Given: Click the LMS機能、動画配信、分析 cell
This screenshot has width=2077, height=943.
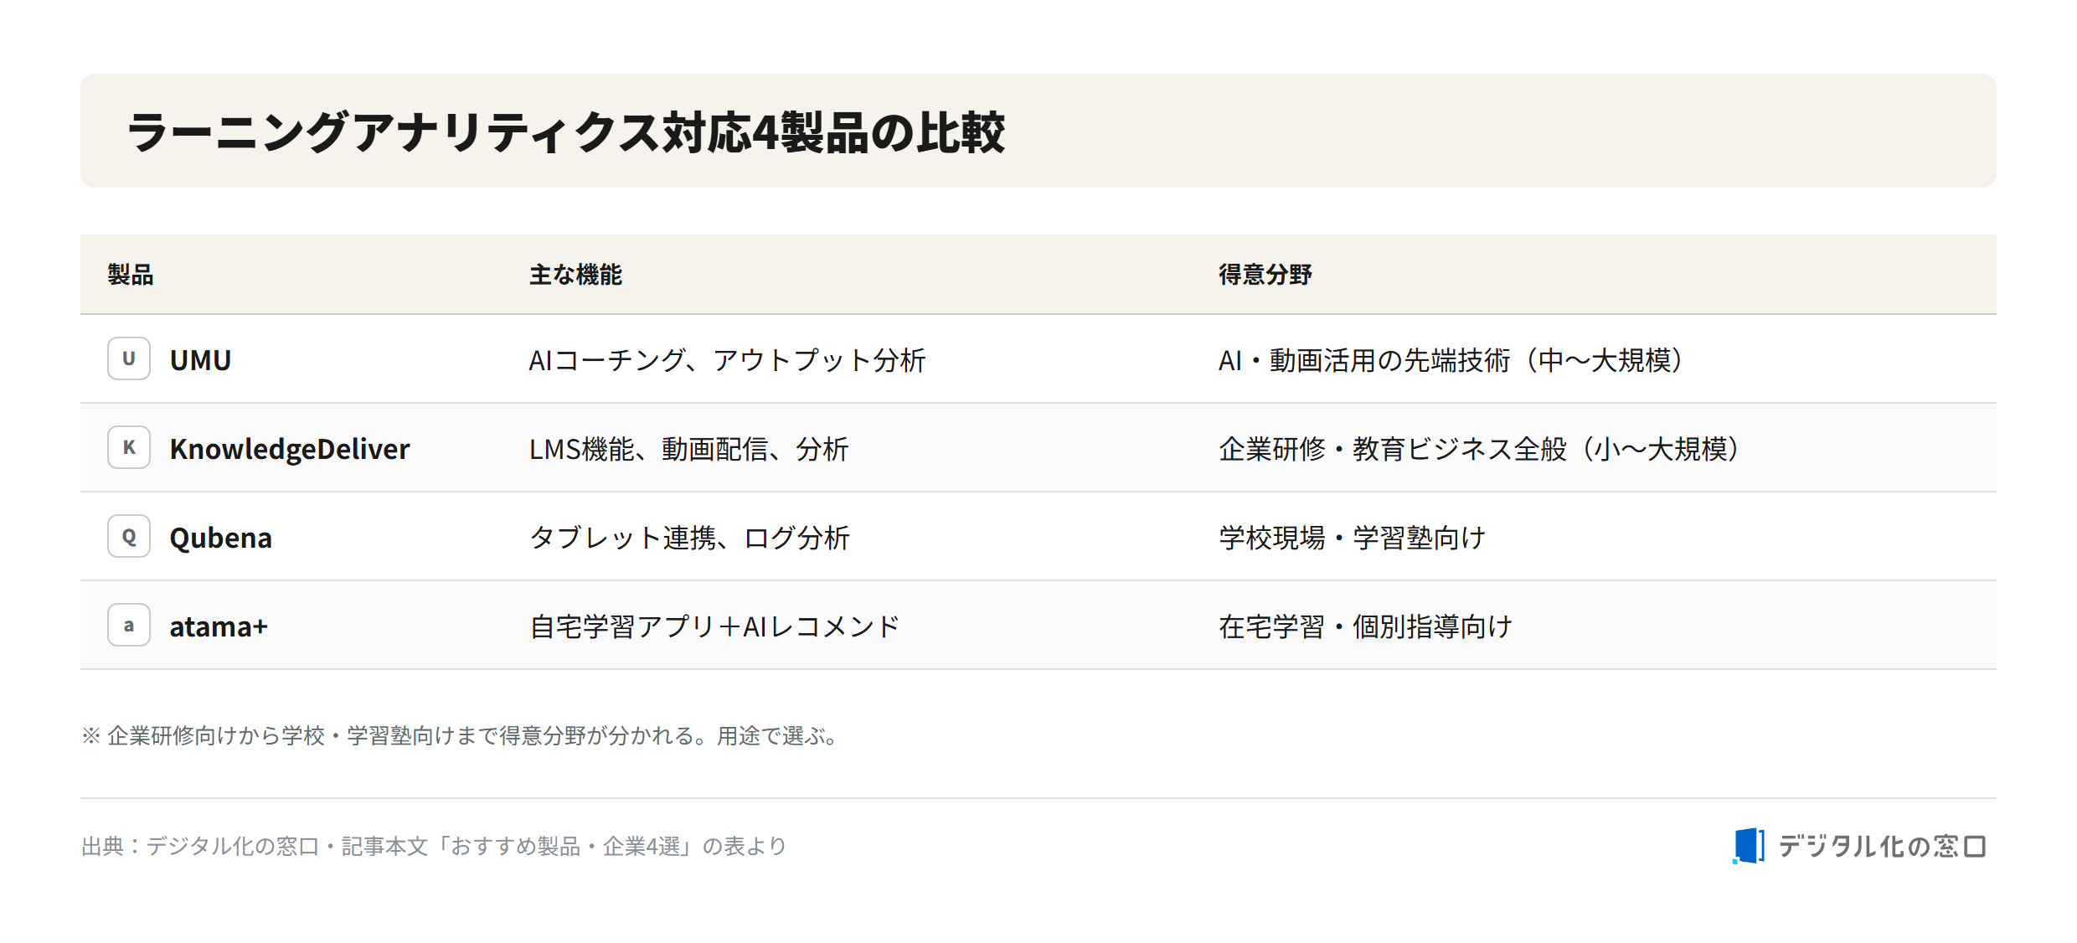Looking at the screenshot, I should [x=688, y=449].
